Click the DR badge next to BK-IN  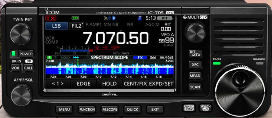tap(29, 61)
